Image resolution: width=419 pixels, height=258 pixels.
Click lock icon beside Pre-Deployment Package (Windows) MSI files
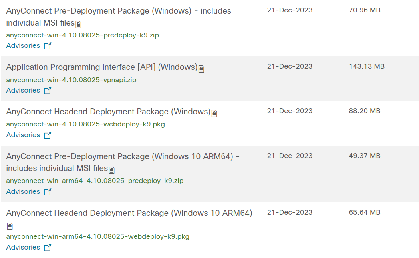click(x=79, y=24)
